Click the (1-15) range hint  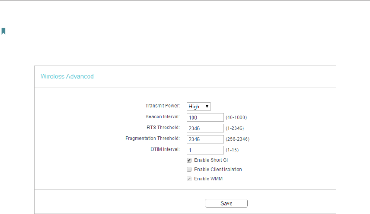coord(232,150)
